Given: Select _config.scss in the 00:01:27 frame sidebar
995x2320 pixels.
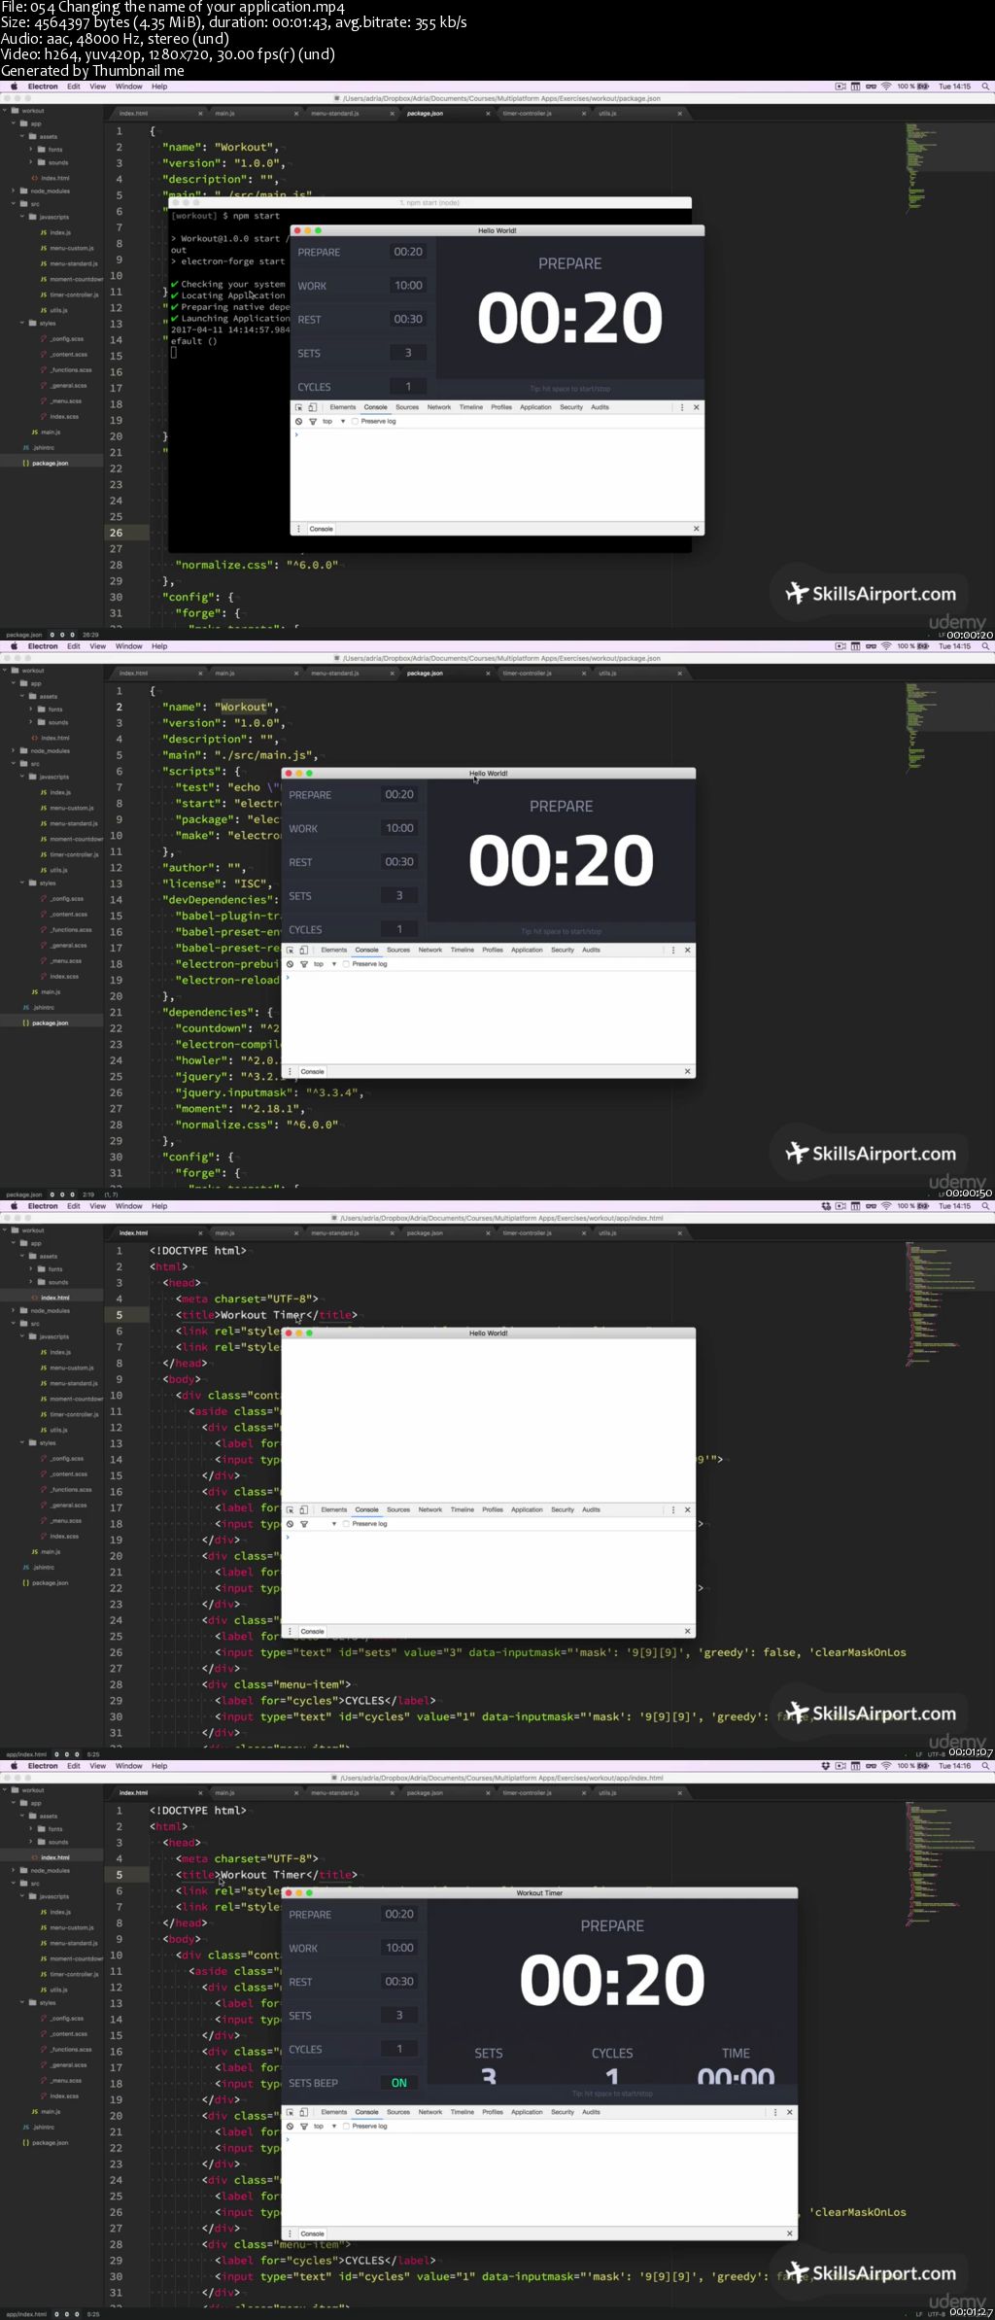Looking at the screenshot, I should [67, 2019].
